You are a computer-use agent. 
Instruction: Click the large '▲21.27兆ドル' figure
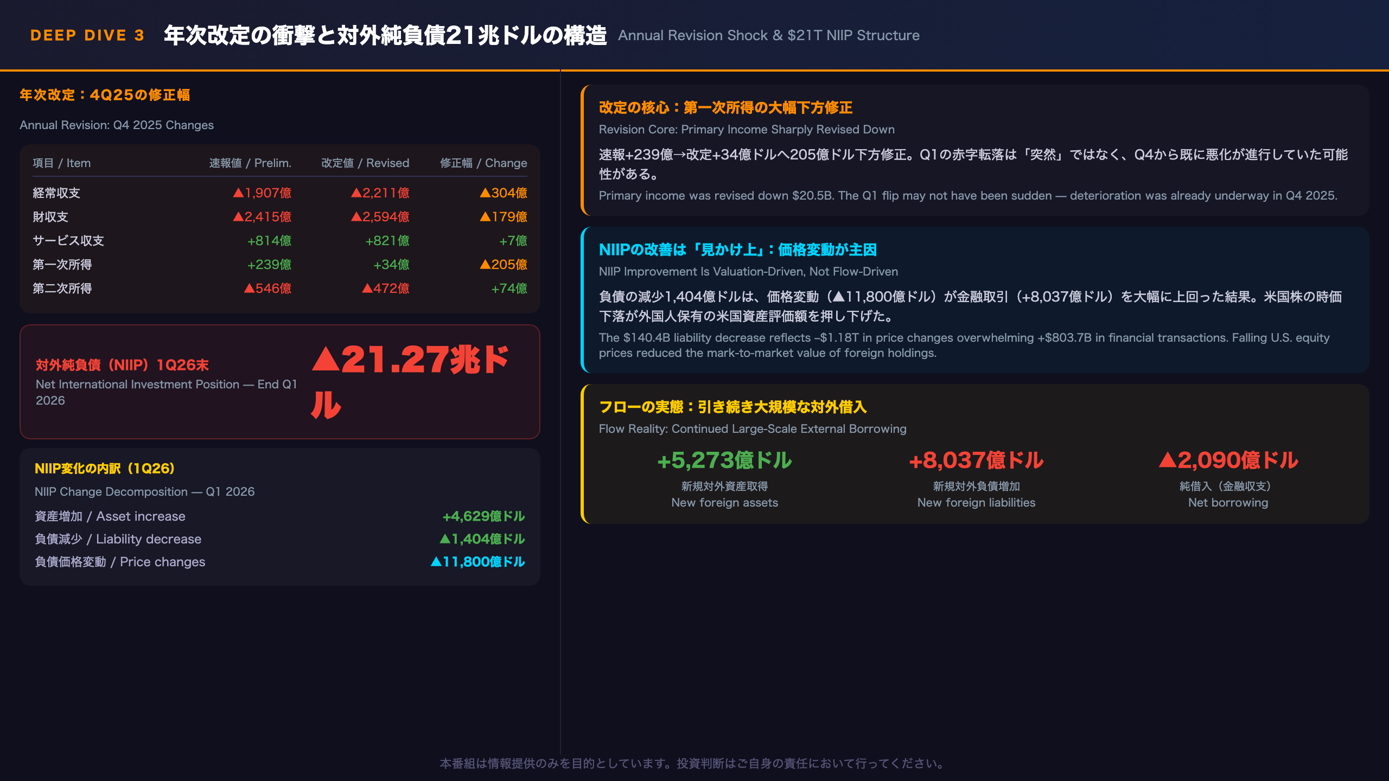(x=410, y=382)
